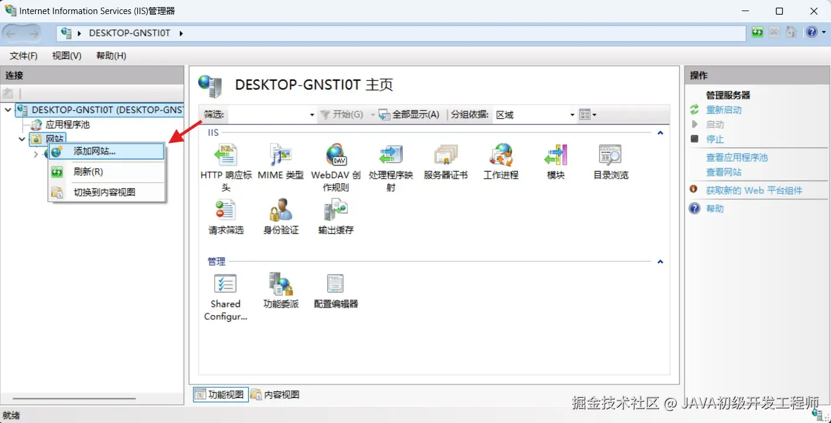831x423 pixels.
Task: Open the 视图(V) menu
Action: coord(67,56)
